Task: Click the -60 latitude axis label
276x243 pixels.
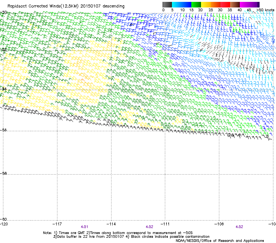Action: [3, 219]
